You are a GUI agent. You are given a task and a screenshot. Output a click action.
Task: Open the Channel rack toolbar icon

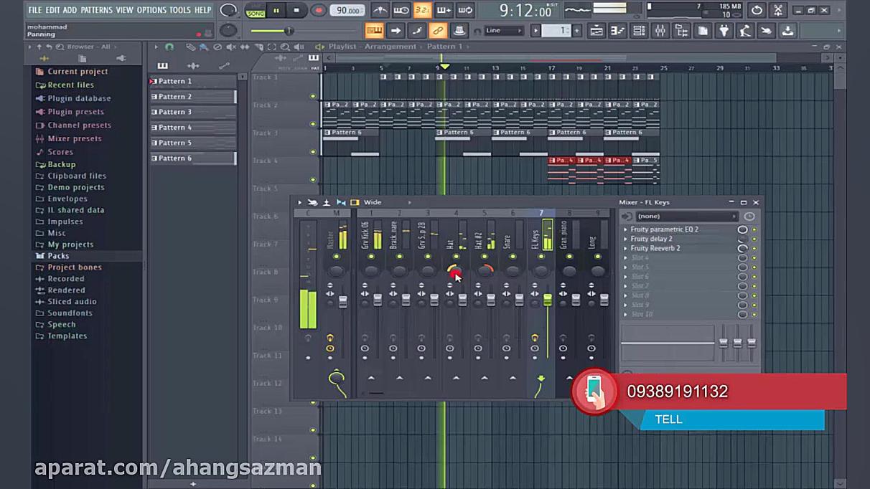click(x=639, y=31)
